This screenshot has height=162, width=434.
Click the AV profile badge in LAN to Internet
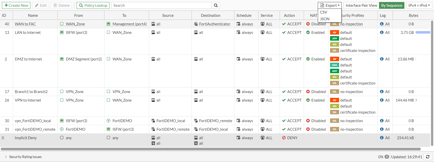tap(334, 33)
